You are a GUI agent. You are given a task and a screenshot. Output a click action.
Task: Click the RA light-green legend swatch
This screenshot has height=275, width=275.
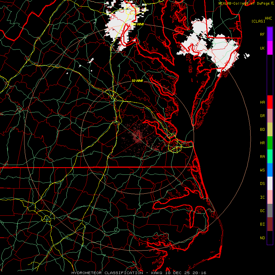[270, 156]
